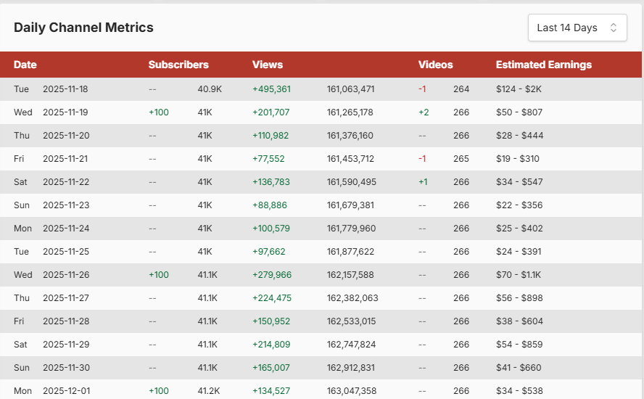Screen dimensions: 644x399
Task: Click the +2 videos change on 2025-11-19
Action: [424, 112]
